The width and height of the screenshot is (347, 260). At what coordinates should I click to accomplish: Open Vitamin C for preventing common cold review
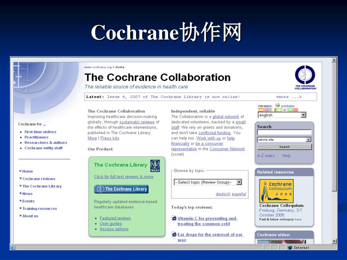(x=207, y=221)
